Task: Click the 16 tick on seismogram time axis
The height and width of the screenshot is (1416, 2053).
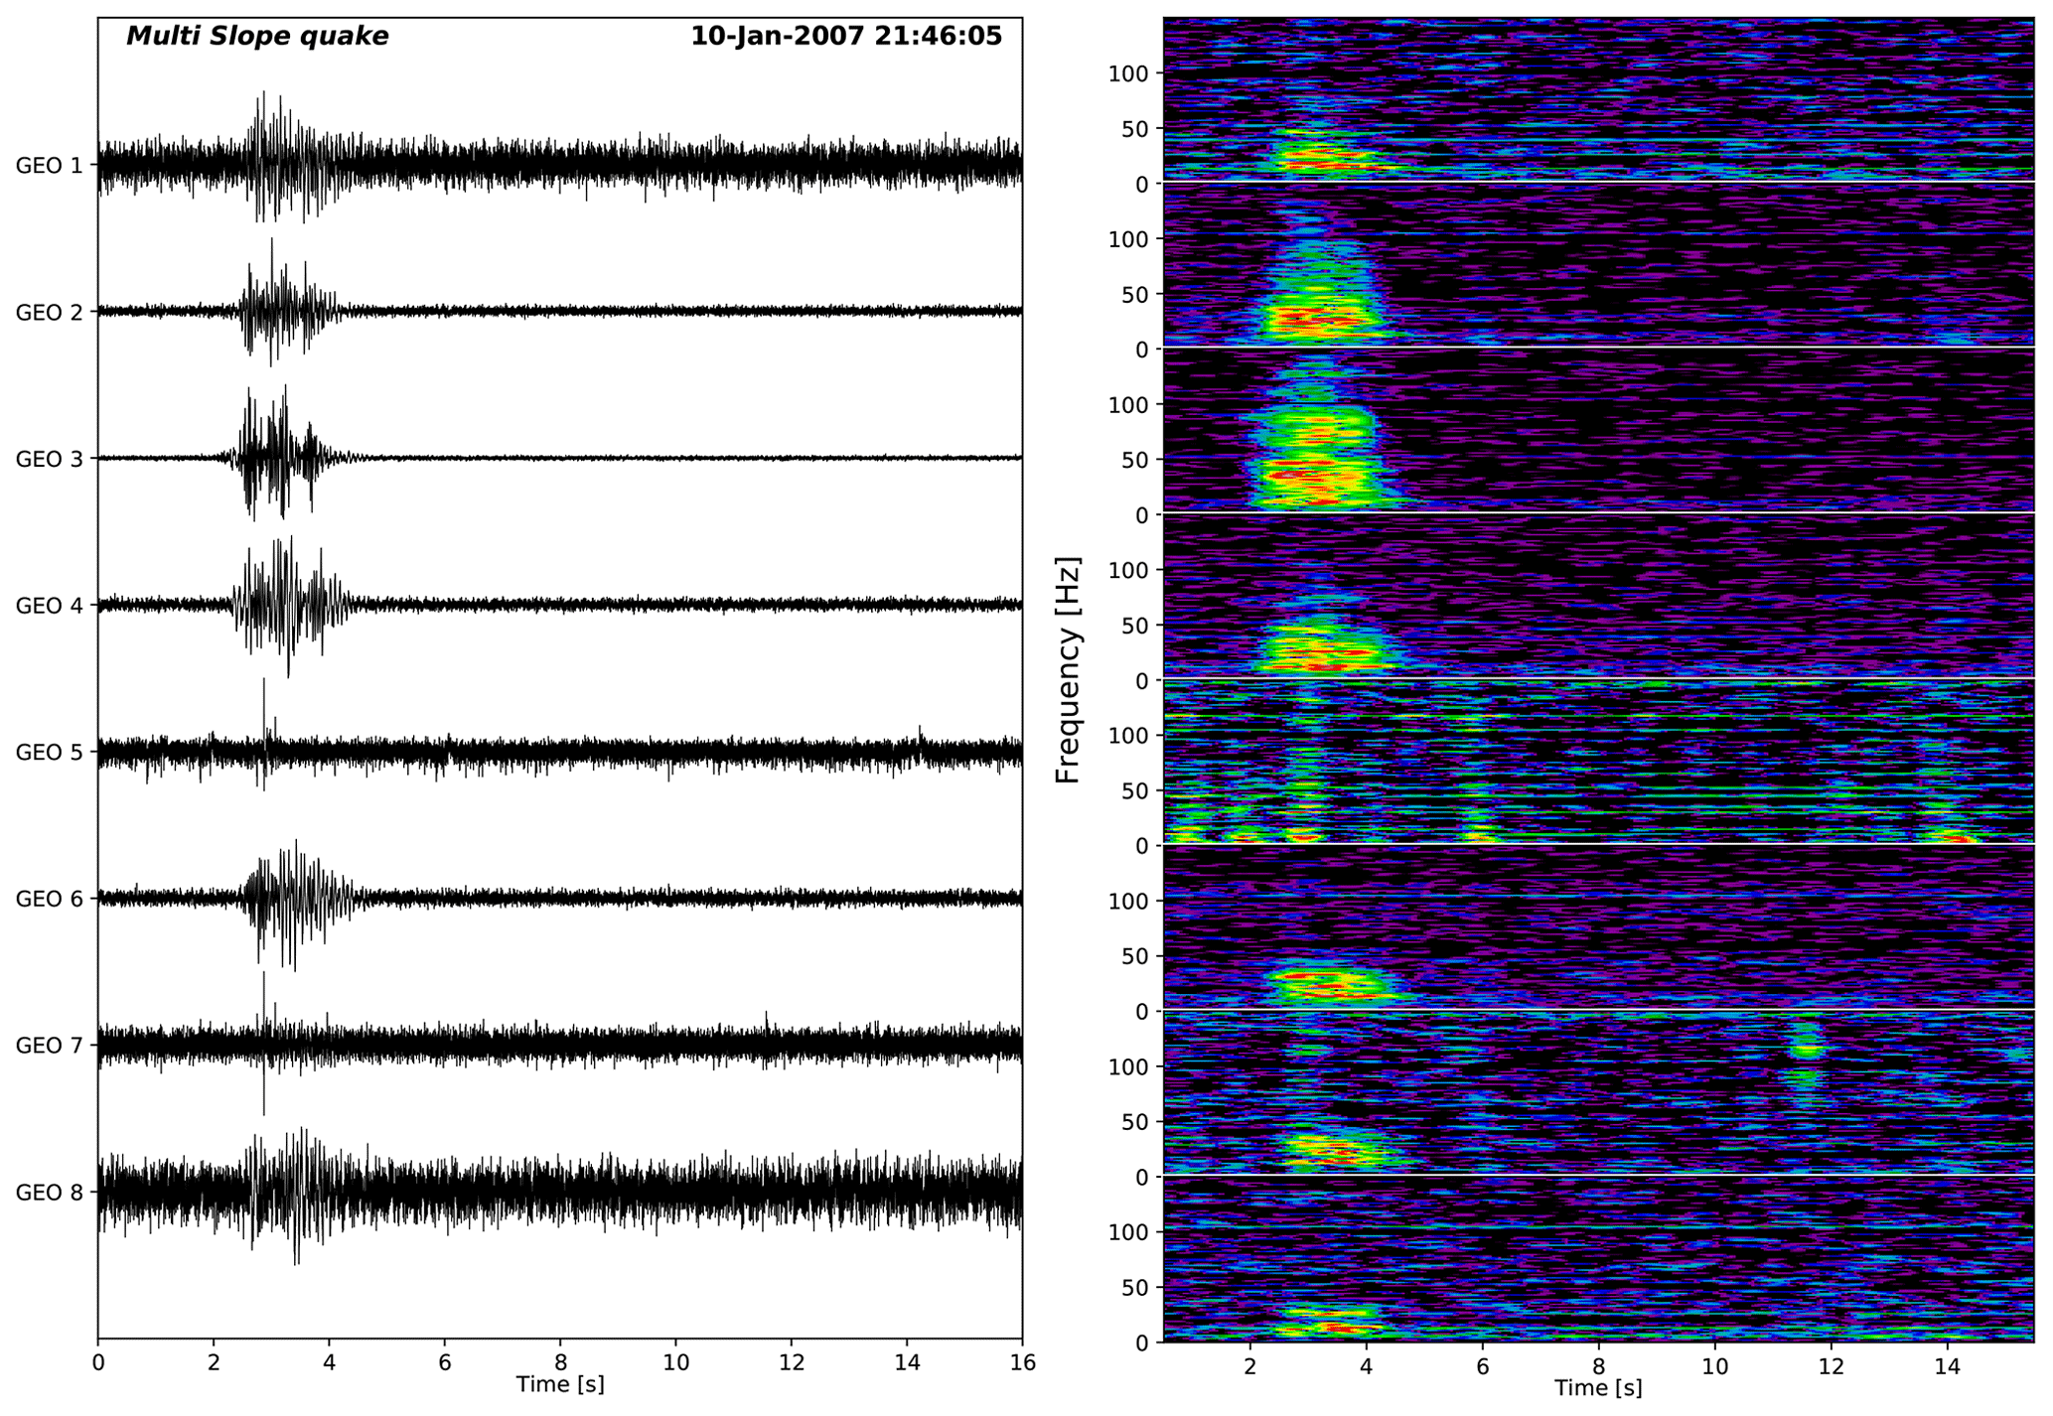Action: (x=1022, y=1362)
